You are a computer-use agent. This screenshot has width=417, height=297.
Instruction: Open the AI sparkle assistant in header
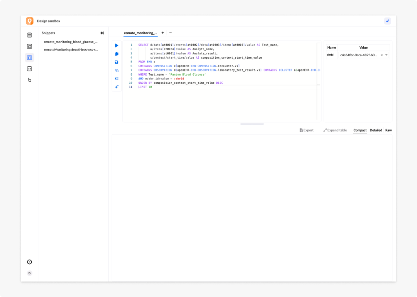388,21
